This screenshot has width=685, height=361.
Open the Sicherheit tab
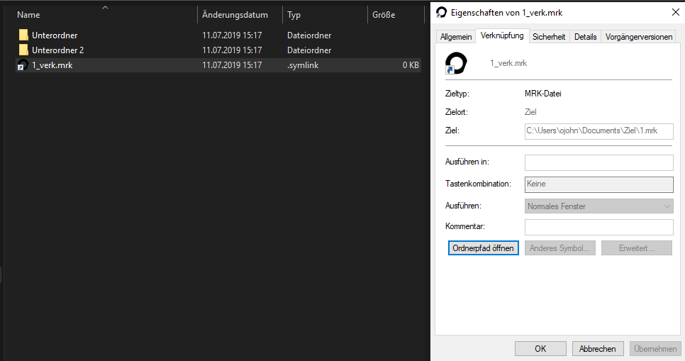(549, 37)
